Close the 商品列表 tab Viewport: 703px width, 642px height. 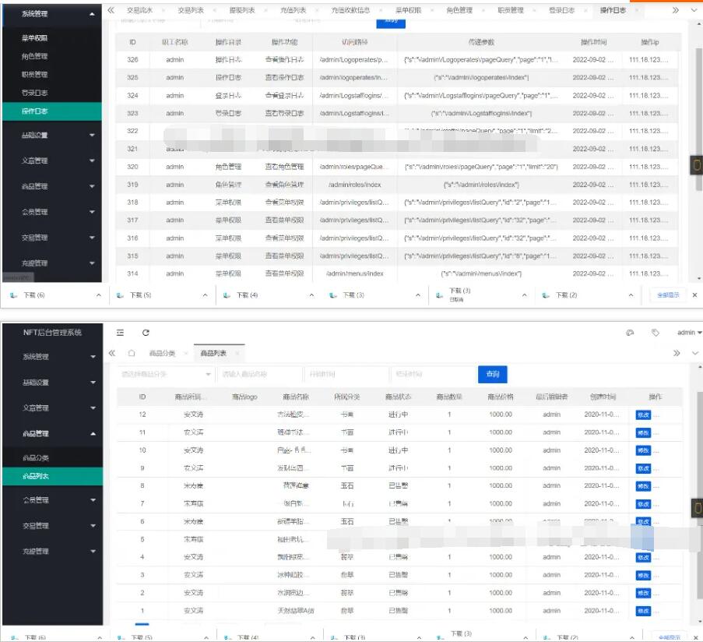237,354
